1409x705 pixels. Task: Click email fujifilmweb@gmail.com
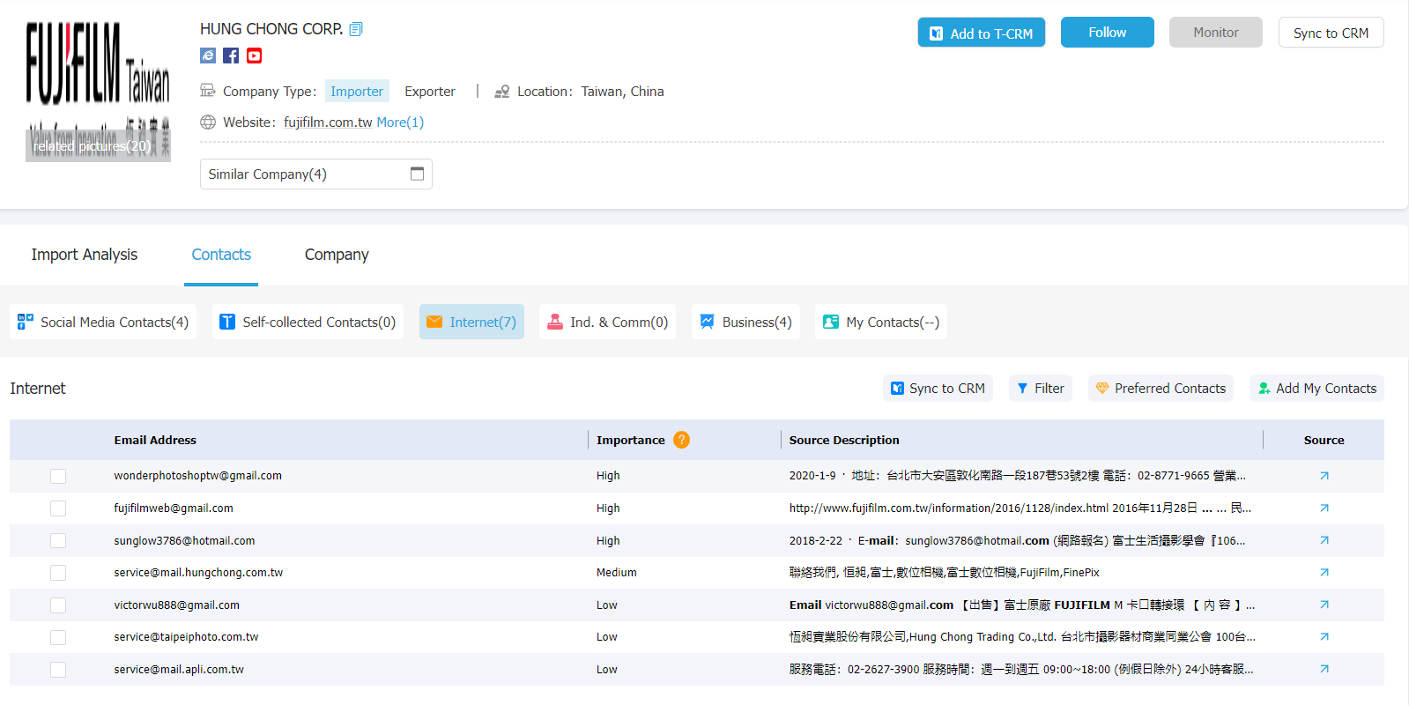point(174,508)
